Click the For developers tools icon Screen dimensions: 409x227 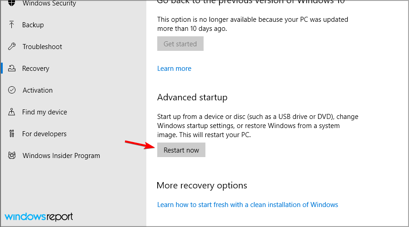[12, 134]
